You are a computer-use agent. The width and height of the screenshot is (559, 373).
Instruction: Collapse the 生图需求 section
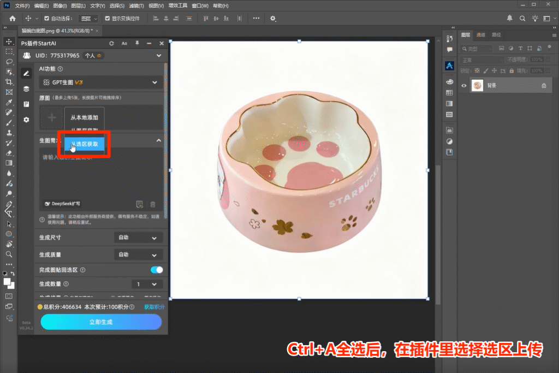[159, 140]
